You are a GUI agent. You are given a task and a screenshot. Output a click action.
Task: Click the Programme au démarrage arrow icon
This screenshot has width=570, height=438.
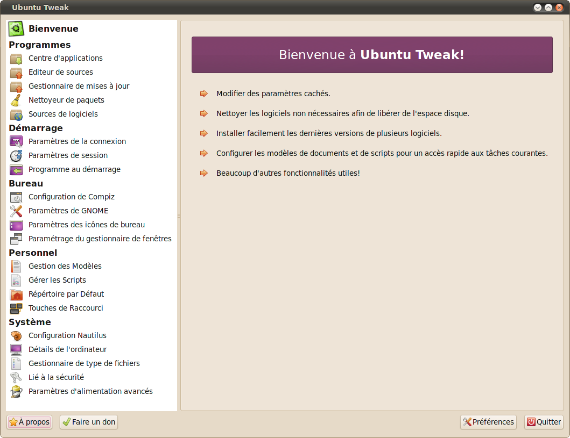(16, 169)
